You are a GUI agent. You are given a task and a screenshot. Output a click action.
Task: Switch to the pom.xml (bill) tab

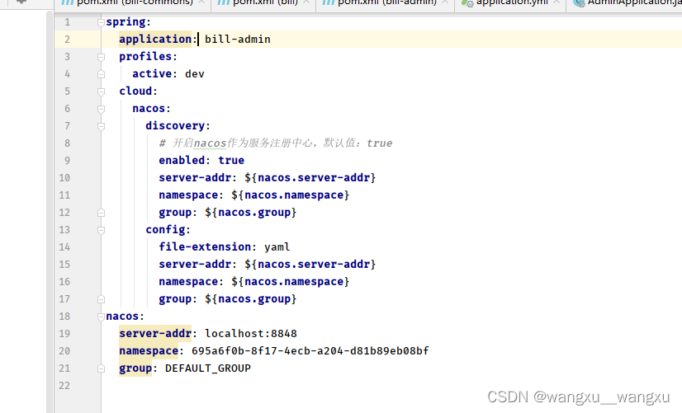coord(263,3)
